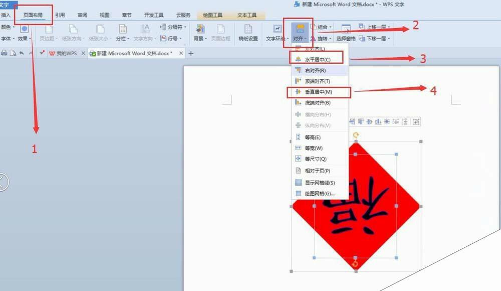Open print preview from quick access bar
Viewport: 501px width, 291px height.
click(13, 53)
